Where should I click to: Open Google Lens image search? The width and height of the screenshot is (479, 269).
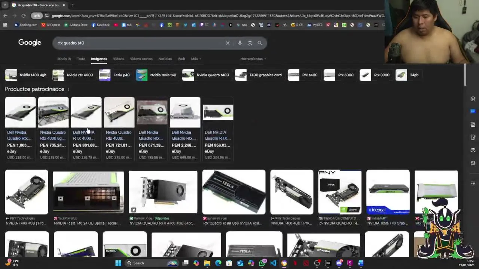[x=250, y=43]
